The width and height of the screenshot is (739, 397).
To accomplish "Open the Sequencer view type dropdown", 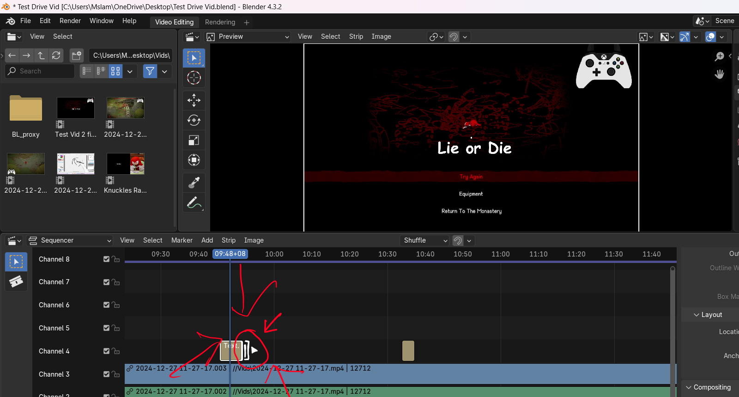I will [70, 240].
